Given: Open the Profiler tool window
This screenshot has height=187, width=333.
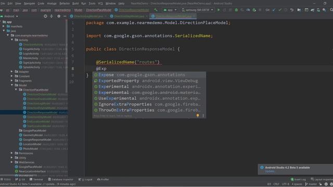Looking at the screenshot, I should click(103, 180).
